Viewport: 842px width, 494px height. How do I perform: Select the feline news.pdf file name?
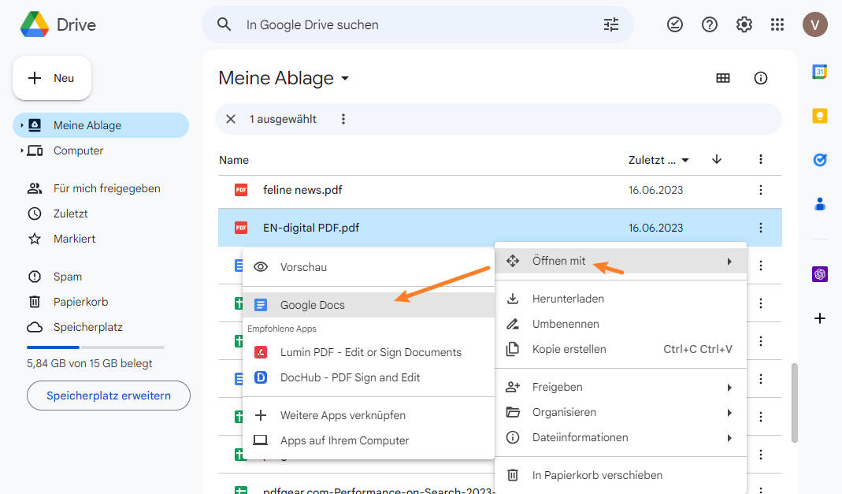click(x=302, y=190)
